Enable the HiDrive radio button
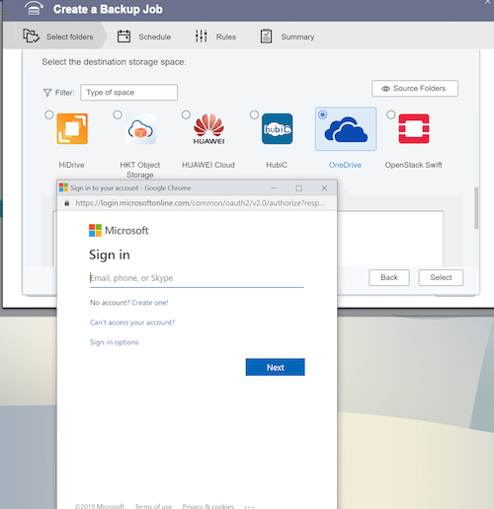Image resolution: width=494 pixels, height=509 pixels. click(x=49, y=114)
